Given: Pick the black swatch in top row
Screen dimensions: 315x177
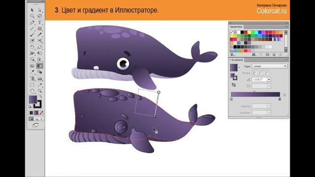Looking at the screenshot, I should click(242, 32).
